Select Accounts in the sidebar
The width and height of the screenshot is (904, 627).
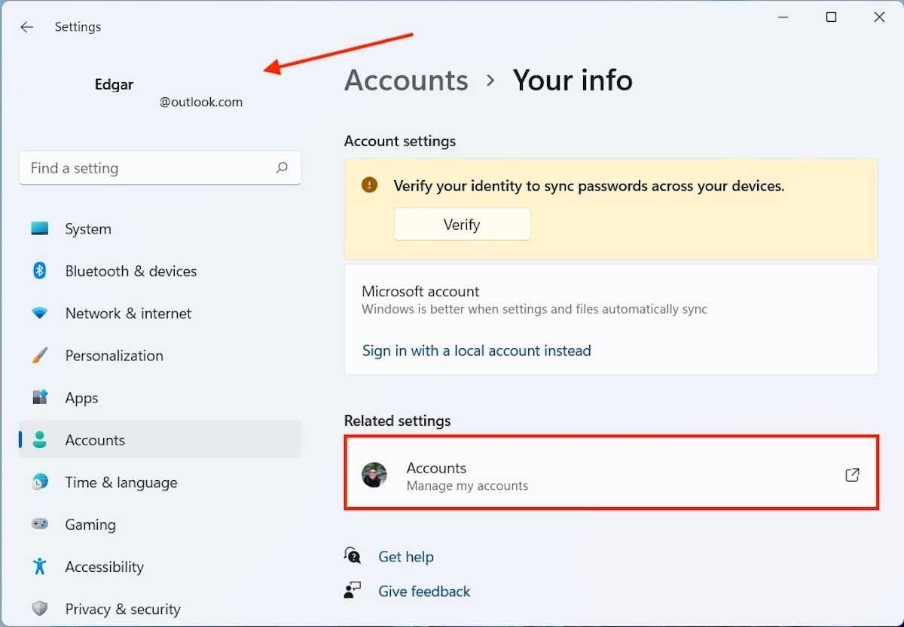coord(95,440)
